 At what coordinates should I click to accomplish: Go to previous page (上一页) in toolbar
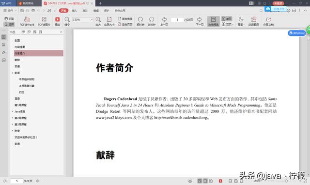(164, 21)
